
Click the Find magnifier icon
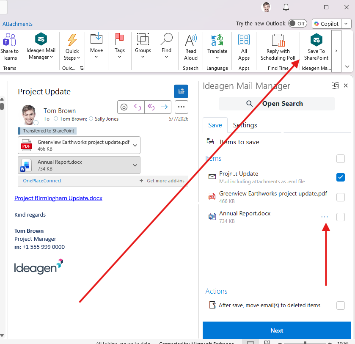(x=166, y=39)
